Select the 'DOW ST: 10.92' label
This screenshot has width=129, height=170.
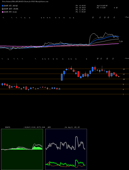[11, 6]
